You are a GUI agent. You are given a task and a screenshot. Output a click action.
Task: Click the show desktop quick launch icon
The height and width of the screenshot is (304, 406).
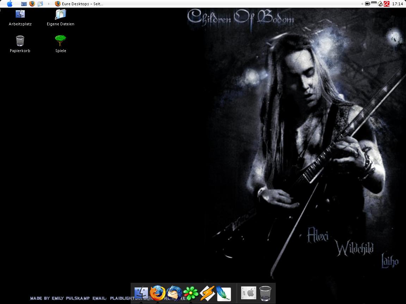[x=24, y=4]
